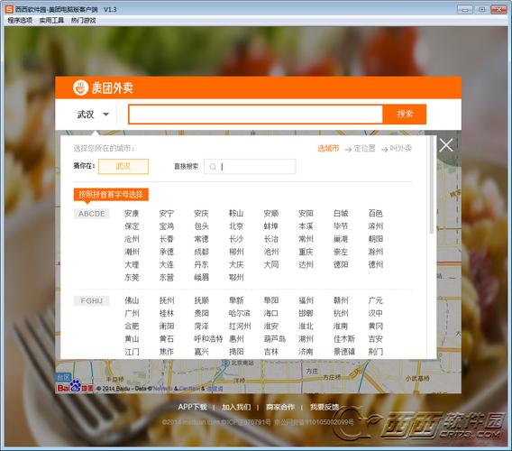This screenshot has height=451, width=512.
Task: Choose city 安顺
Action: [271, 214]
